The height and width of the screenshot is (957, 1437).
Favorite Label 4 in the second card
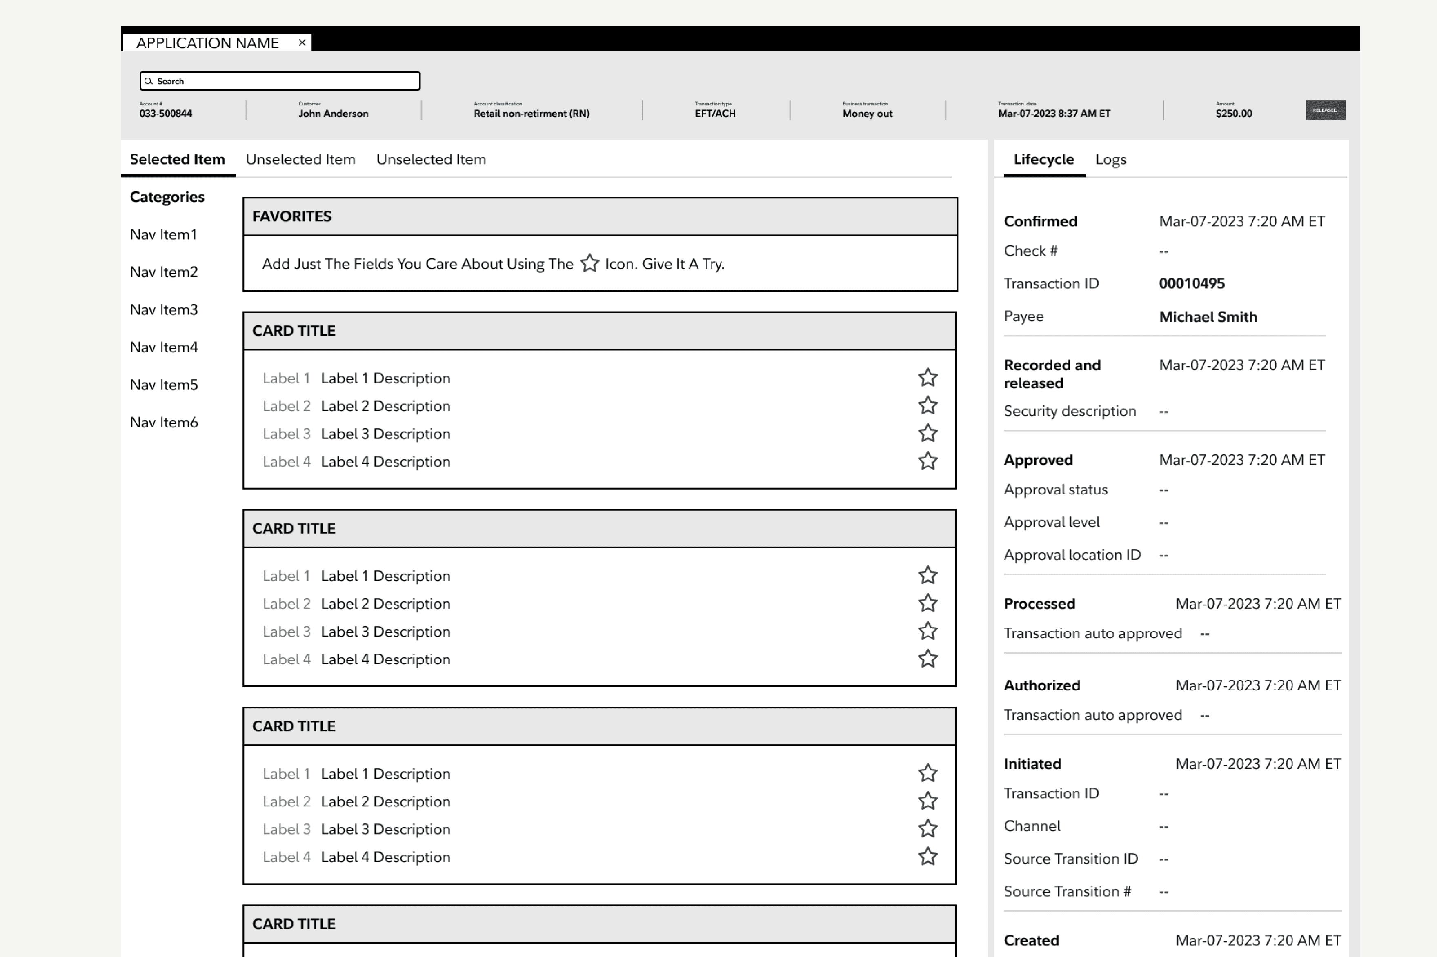[928, 659]
